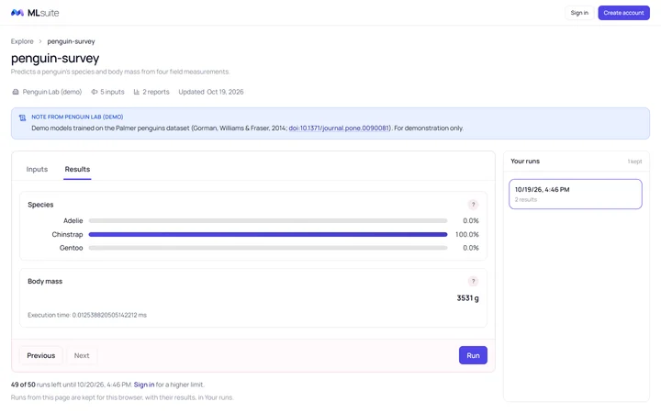
Task: Click the Next button
Action: [x=82, y=356]
